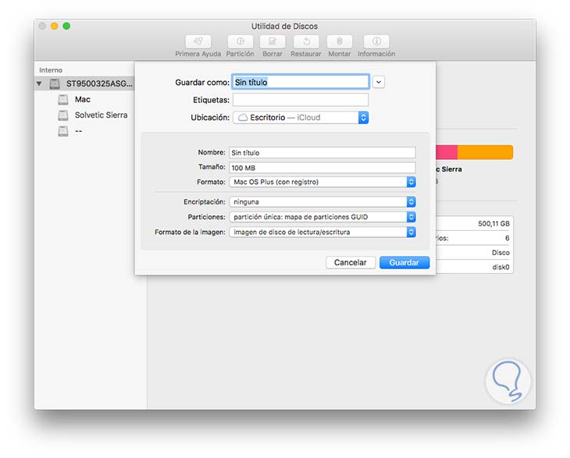Select the Solvetic Sierra volume icon
570x458 pixels.
(x=63, y=115)
